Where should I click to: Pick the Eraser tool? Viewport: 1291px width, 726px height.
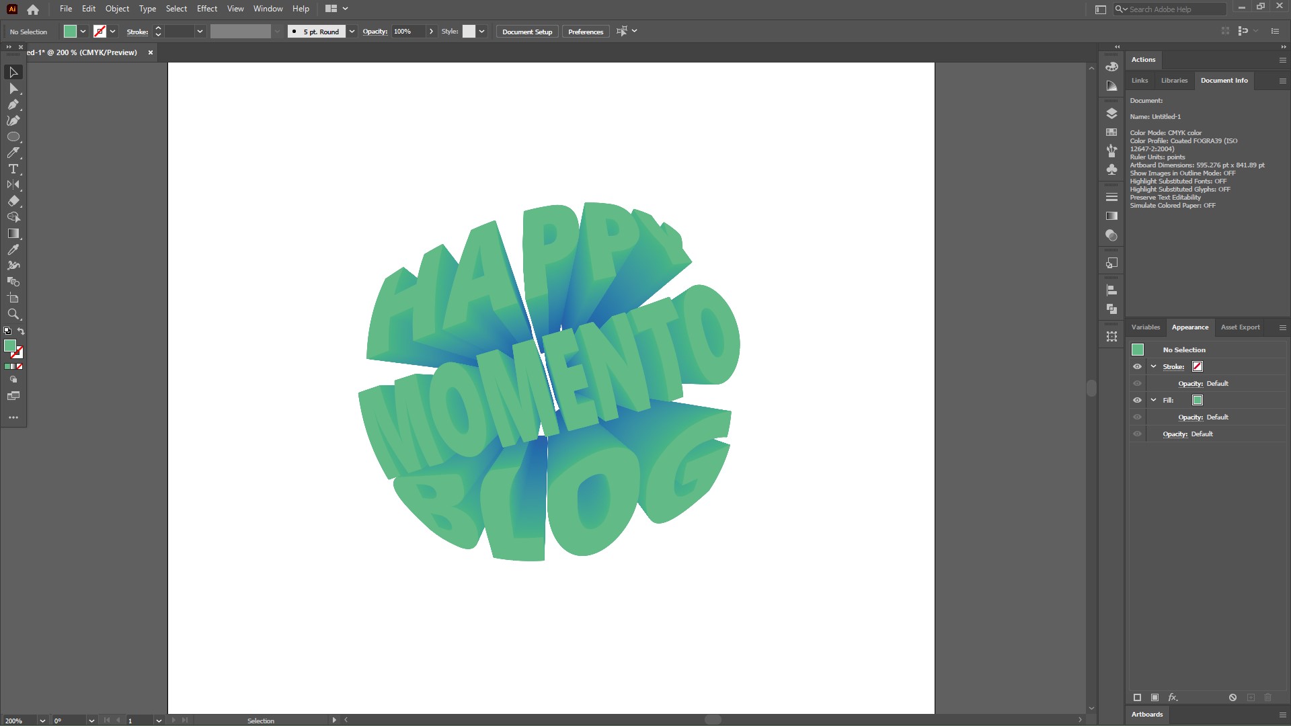tap(13, 201)
